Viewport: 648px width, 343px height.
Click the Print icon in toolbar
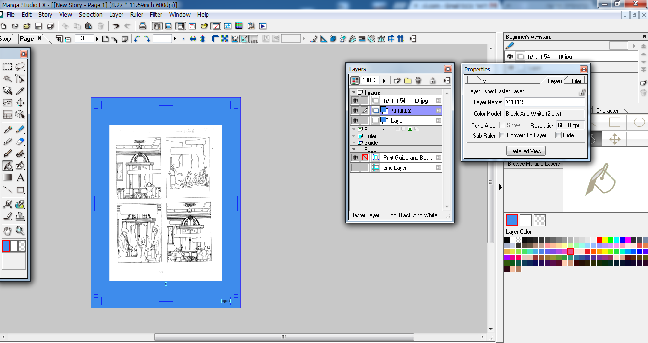pyautogui.click(x=143, y=26)
